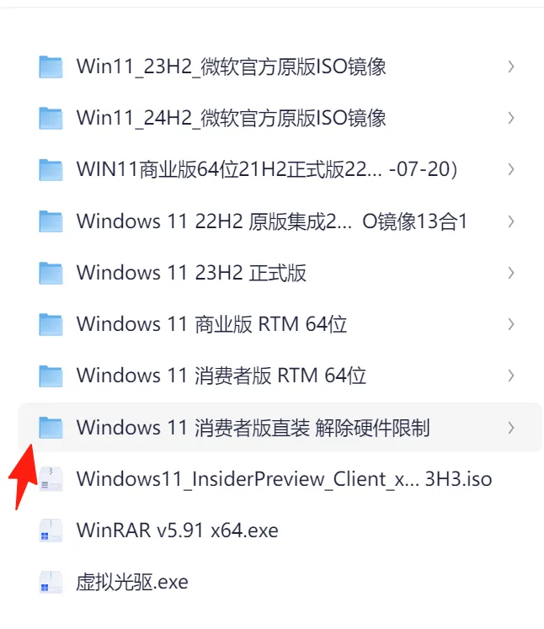
Task: Expand chevron for Windows 11 23H2 正式版
Action: coord(510,273)
